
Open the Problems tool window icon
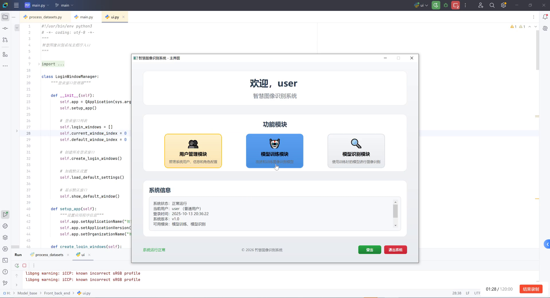(x=5, y=272)
